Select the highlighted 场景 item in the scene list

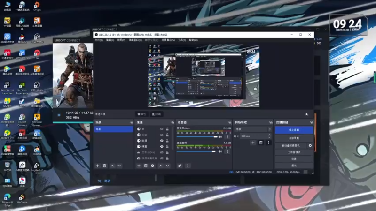click(113, 129)
